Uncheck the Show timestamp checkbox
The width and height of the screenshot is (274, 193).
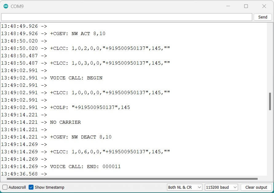point(31,187)
